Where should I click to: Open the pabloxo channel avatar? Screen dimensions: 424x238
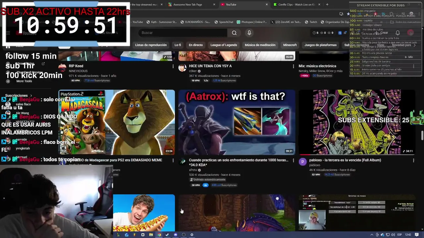pyautogui.click(x=303, y=162)
